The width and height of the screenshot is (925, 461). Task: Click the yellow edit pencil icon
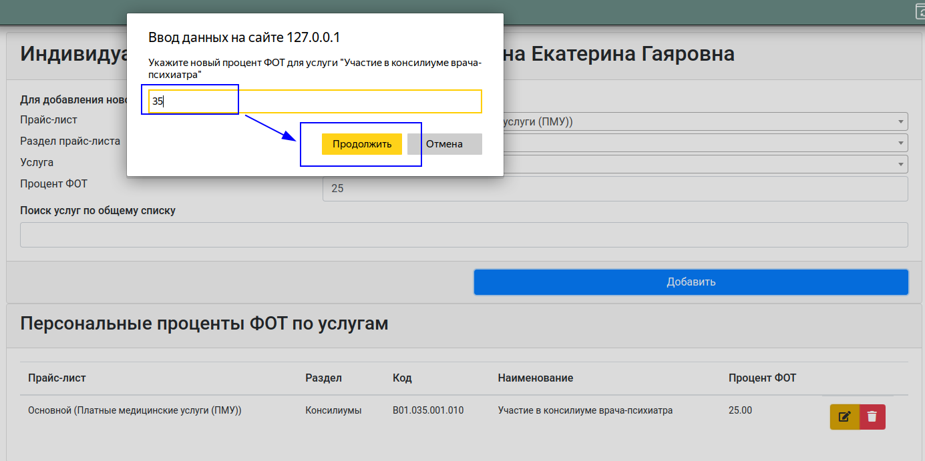[x=844, y=417]
